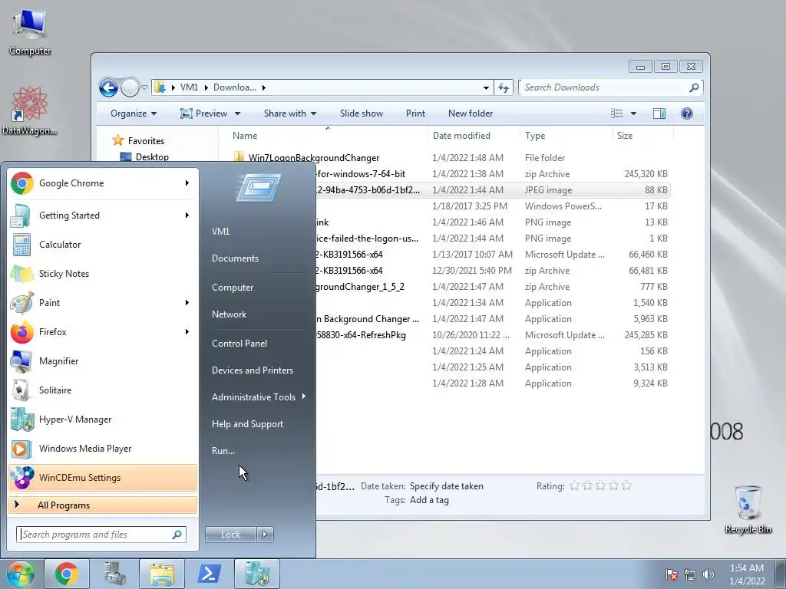Screen dimensions: 786x589
Task: Open Solitaire game
Action: click(103, 390)
